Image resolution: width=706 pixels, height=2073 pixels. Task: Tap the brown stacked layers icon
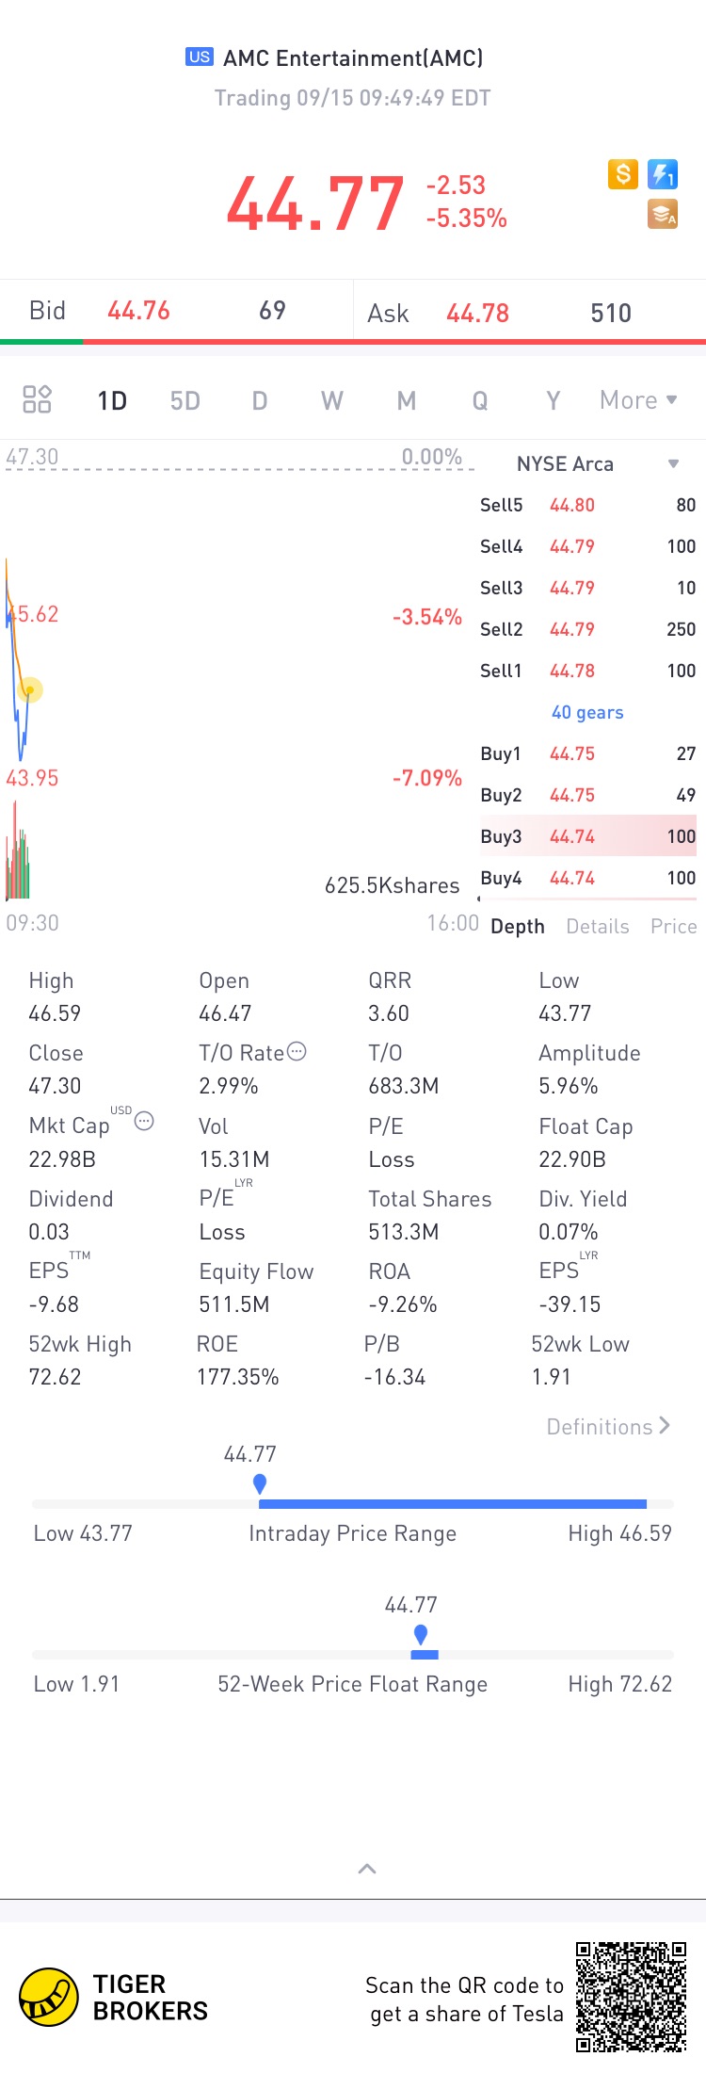pyautogui.click(x=663, y=215)
